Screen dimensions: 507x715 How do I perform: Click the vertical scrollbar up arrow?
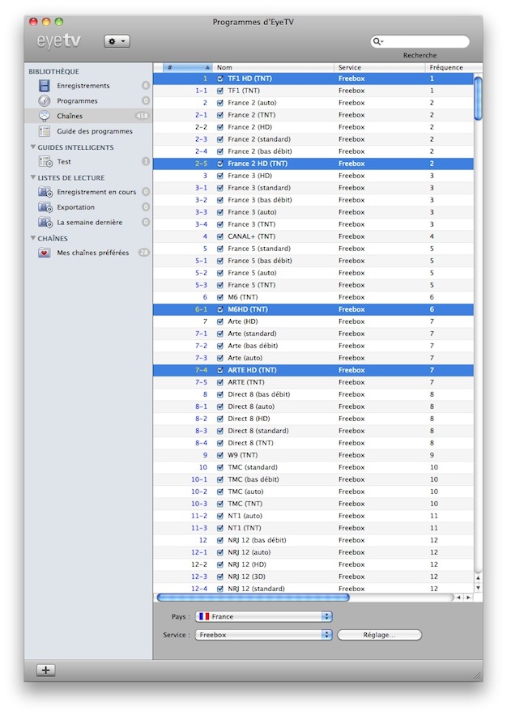[478, 577]
